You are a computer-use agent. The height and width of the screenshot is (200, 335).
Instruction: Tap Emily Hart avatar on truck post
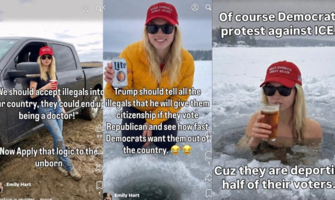[1, 187]
